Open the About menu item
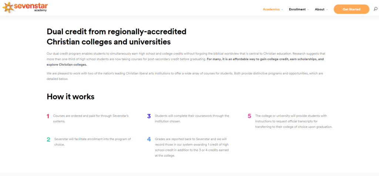Viewport: 379px width, 176px height. pos(319,9)
